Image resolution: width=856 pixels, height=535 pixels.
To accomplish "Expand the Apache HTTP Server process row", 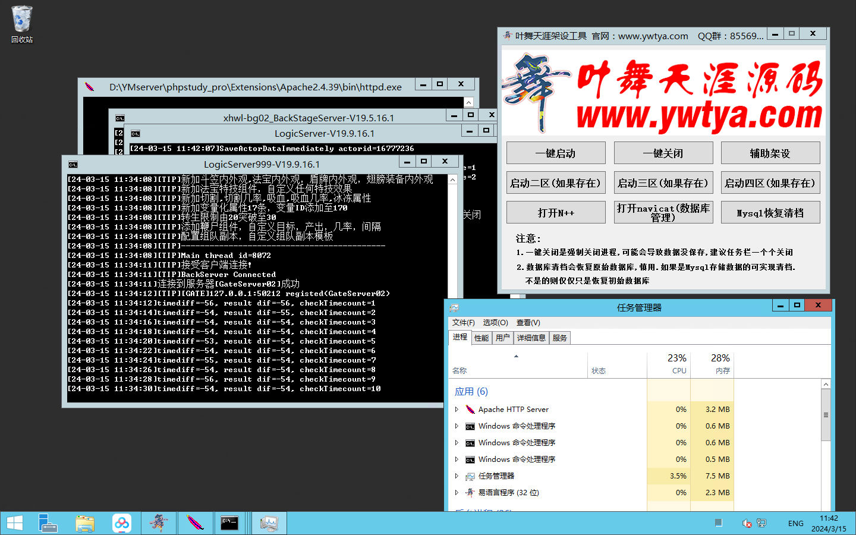I will [457, 409].
